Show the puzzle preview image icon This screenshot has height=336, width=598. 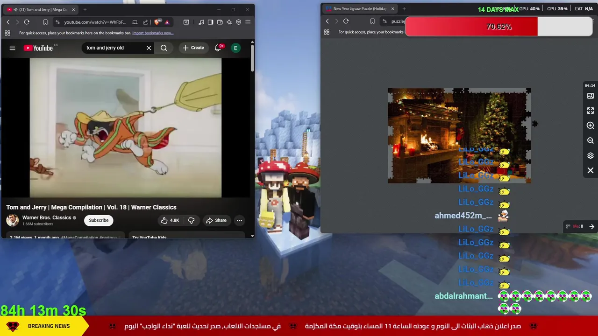click(591, 96)
